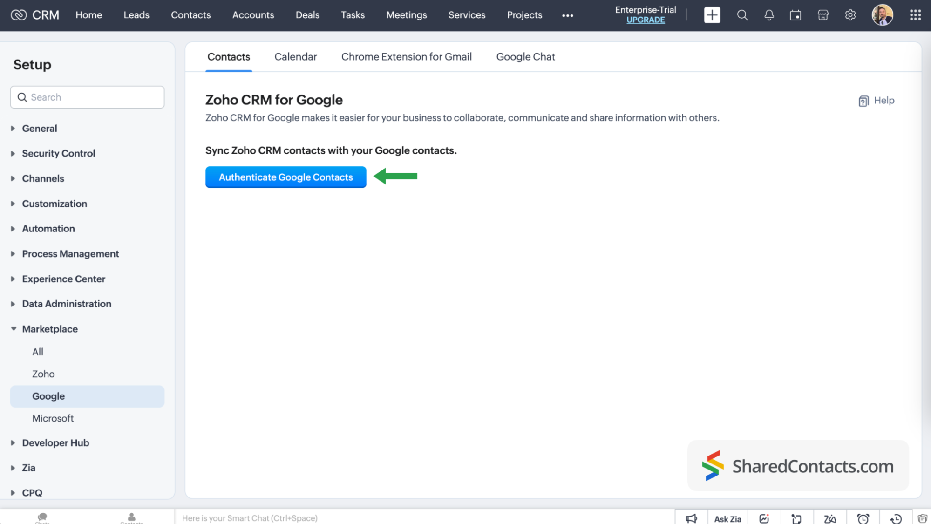
Task: Select Zoho under Marketplace
Action: click(43, 374)
